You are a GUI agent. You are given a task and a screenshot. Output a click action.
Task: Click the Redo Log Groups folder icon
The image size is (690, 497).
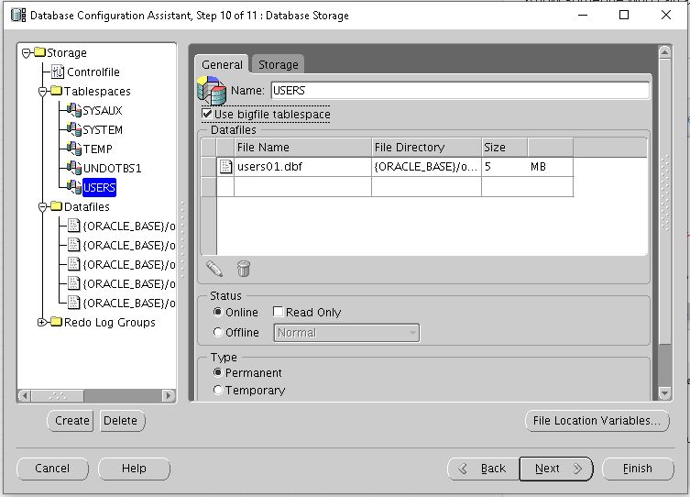point(56,322)
